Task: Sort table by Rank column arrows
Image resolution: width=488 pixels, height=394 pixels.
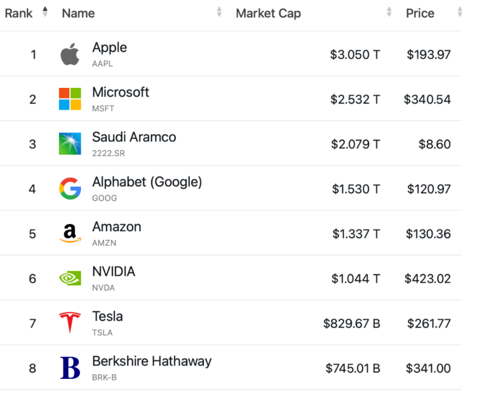Action: [x=45, y=11]
